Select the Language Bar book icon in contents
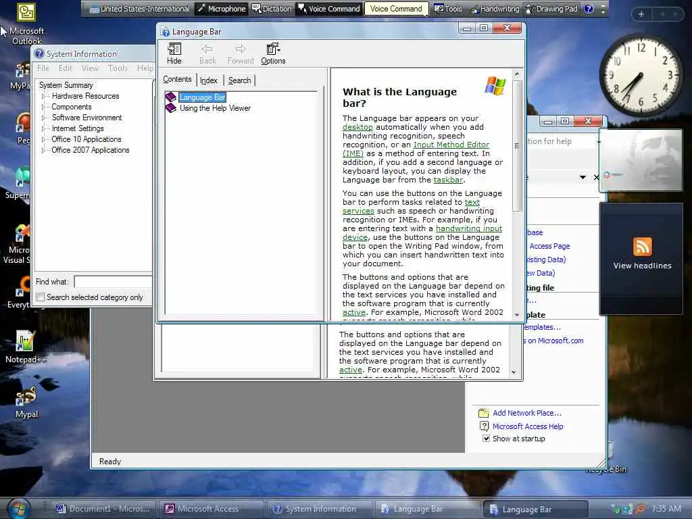 click(170, 97)
